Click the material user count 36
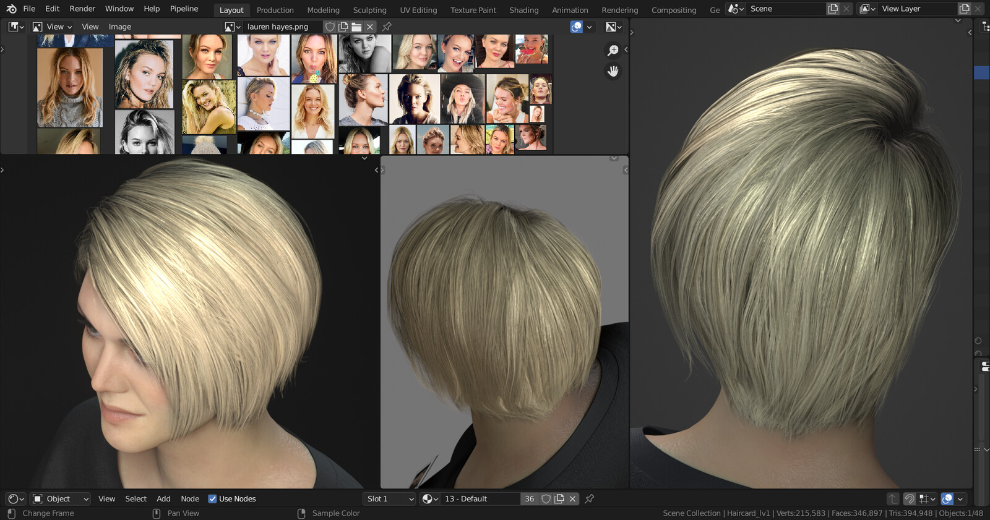The width and height of the screenshot is (990, 520). pos(530,499)
